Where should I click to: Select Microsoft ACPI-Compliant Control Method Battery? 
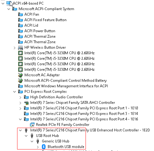66,81
